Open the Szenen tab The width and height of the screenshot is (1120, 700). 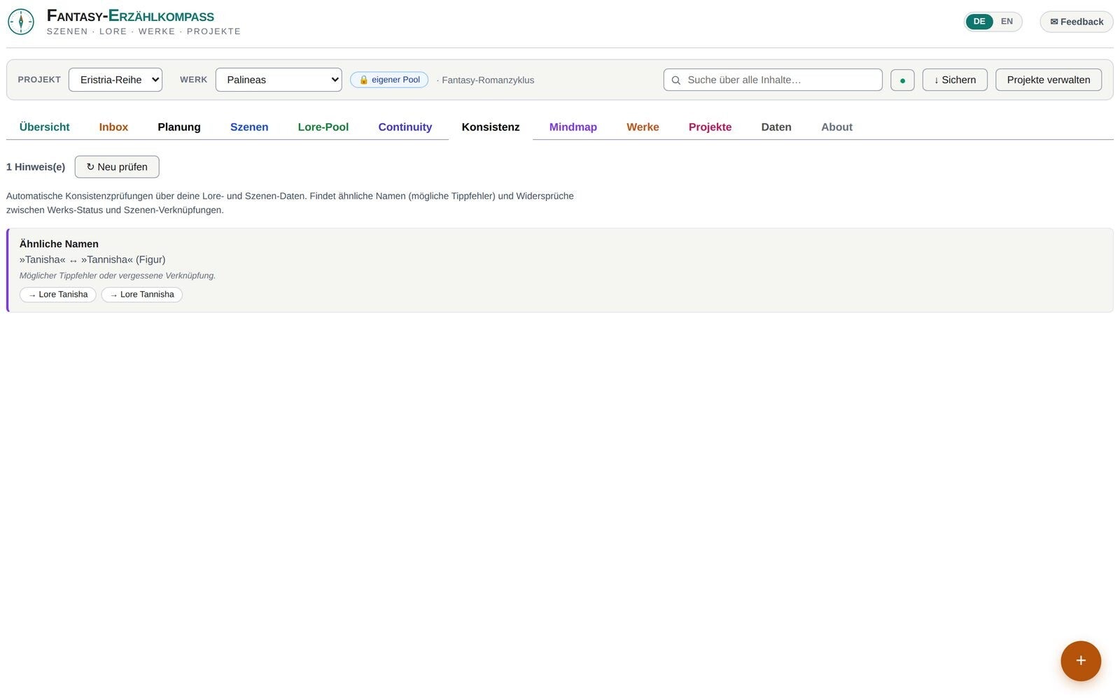[x=249, y=127]
